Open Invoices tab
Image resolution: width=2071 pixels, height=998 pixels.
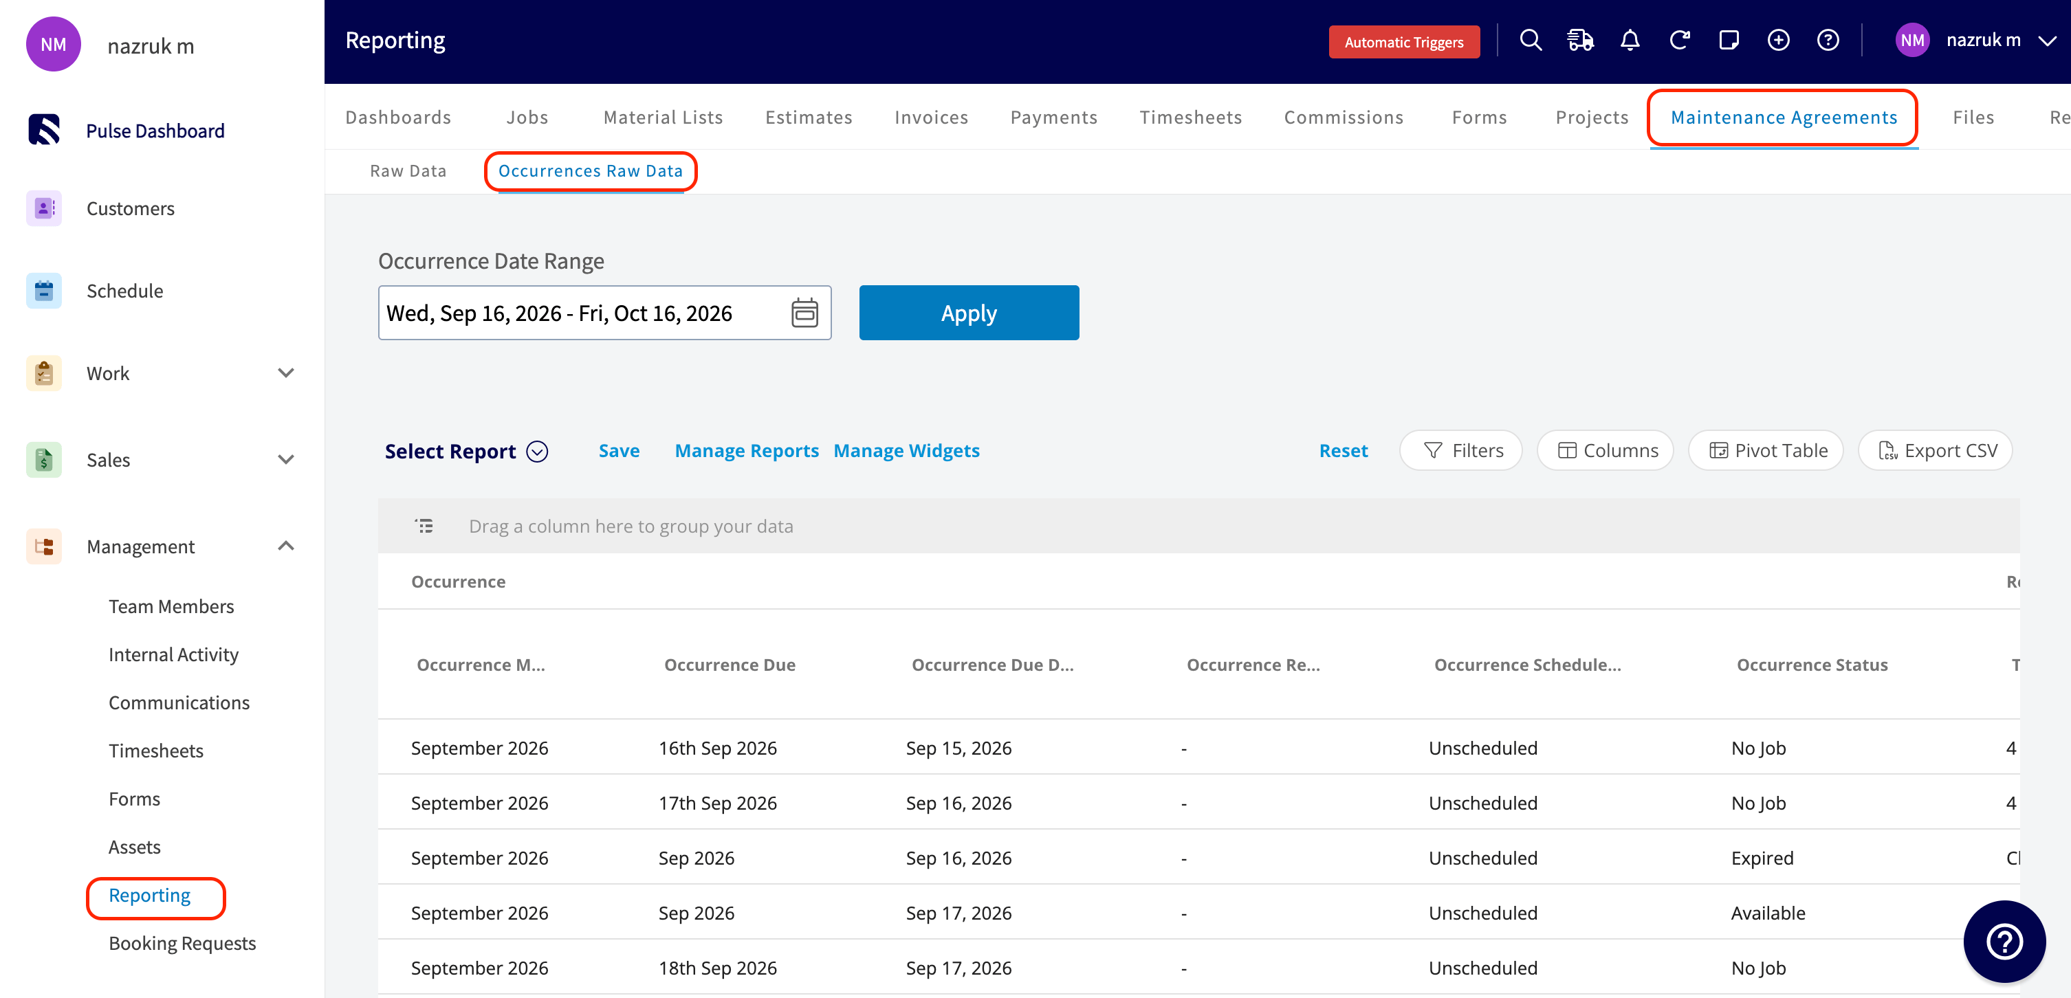[931, 118]
